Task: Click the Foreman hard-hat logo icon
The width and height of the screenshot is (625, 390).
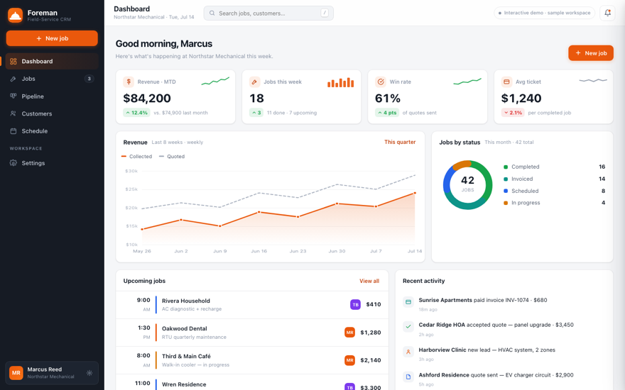Action: point(15,16)
